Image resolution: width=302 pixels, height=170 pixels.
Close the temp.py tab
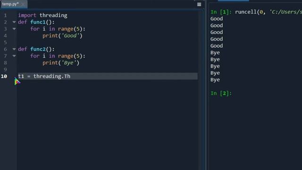coord(23,4)
